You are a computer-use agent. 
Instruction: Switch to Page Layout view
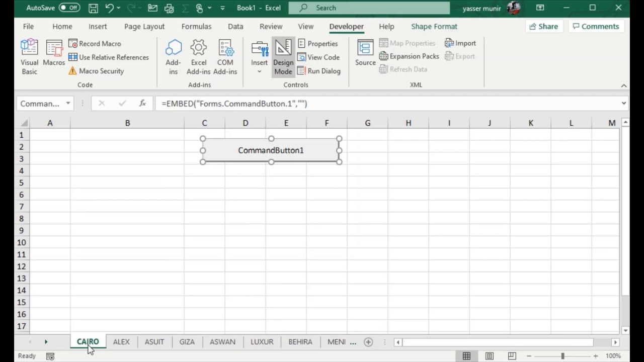[x=489, y=356]
